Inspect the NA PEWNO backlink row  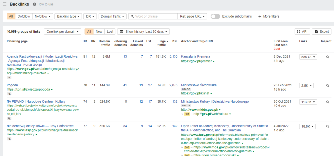(328, 102)
